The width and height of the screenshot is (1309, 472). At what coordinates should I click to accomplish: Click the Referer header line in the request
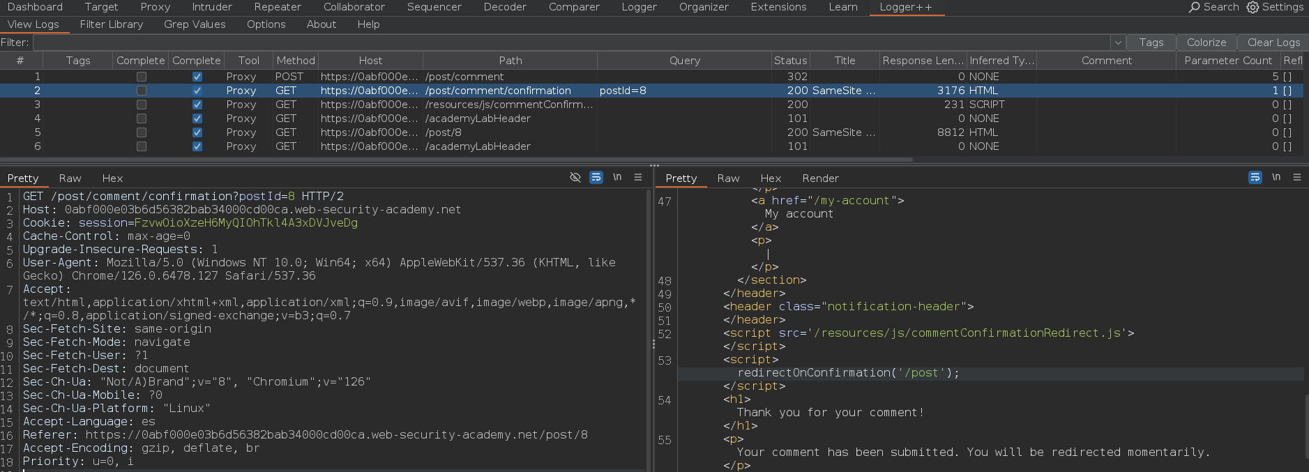(x=305, y=435)
